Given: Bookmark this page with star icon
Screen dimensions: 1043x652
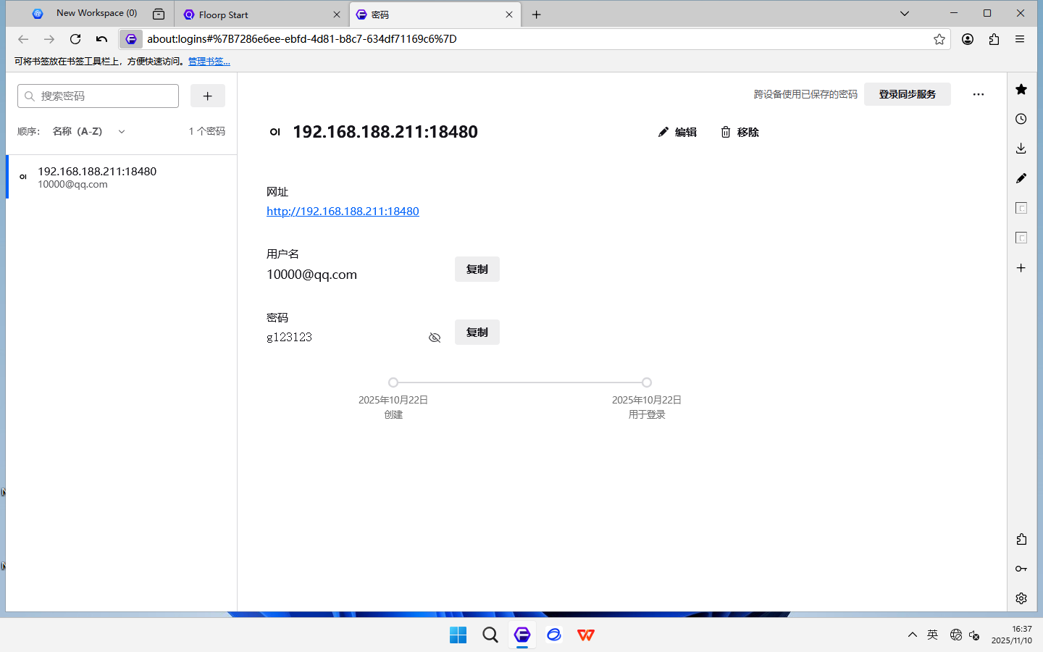Looking at the screenshot, I should pyautogui.click(x=939, y=39).
